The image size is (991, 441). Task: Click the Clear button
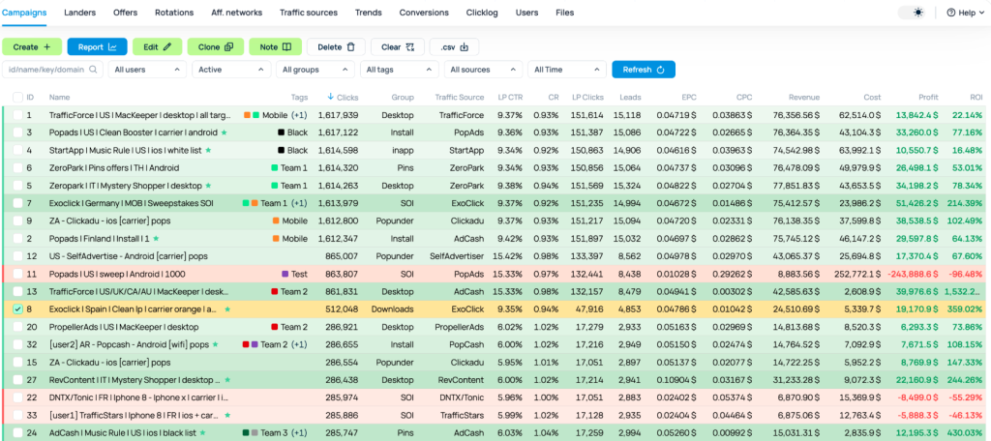398,46
